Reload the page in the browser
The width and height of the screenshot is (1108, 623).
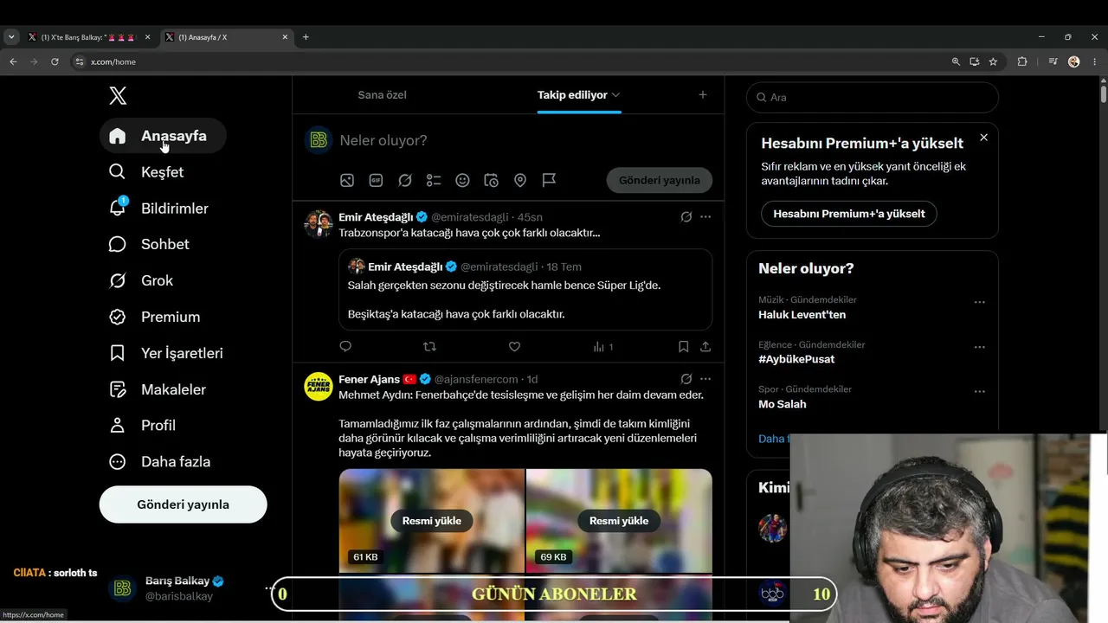[55, 61]
